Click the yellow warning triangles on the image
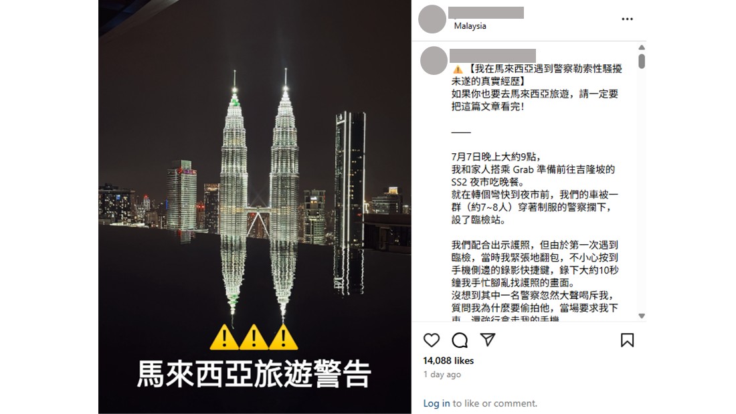Screen dimensions: 736x414 point(254,337)
